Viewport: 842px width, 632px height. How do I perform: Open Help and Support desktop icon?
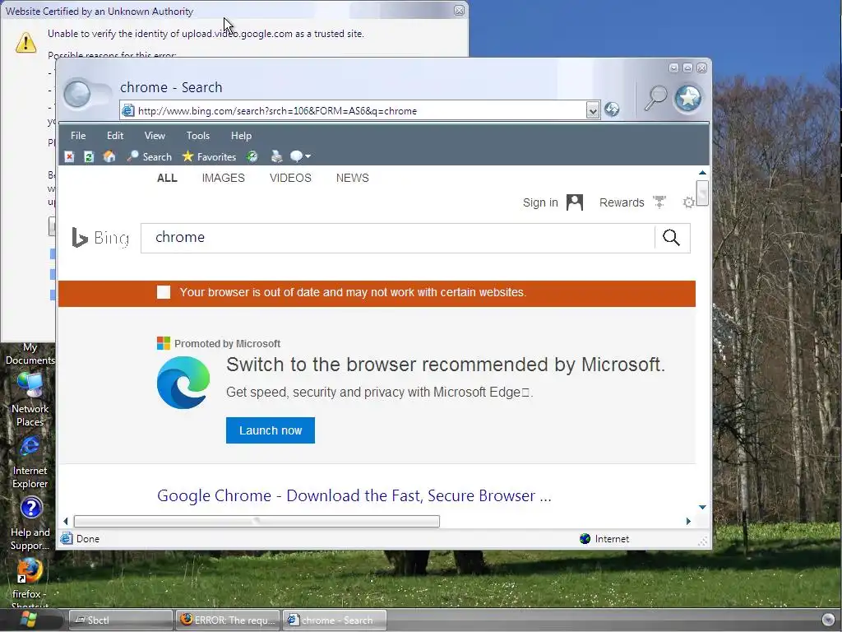pos(30,524)
